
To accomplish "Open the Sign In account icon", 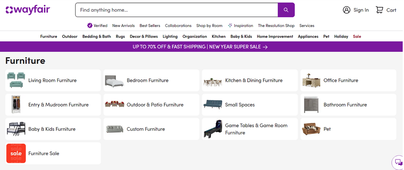I will tap(347, 10).
